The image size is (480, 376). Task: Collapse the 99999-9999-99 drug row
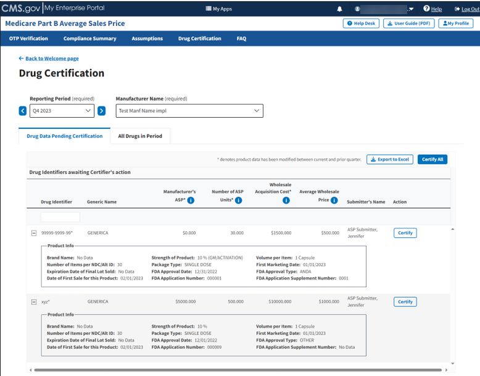[x=34, y=233]
